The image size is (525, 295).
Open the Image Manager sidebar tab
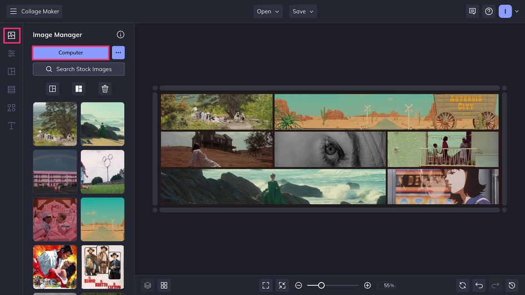[11, 36]
